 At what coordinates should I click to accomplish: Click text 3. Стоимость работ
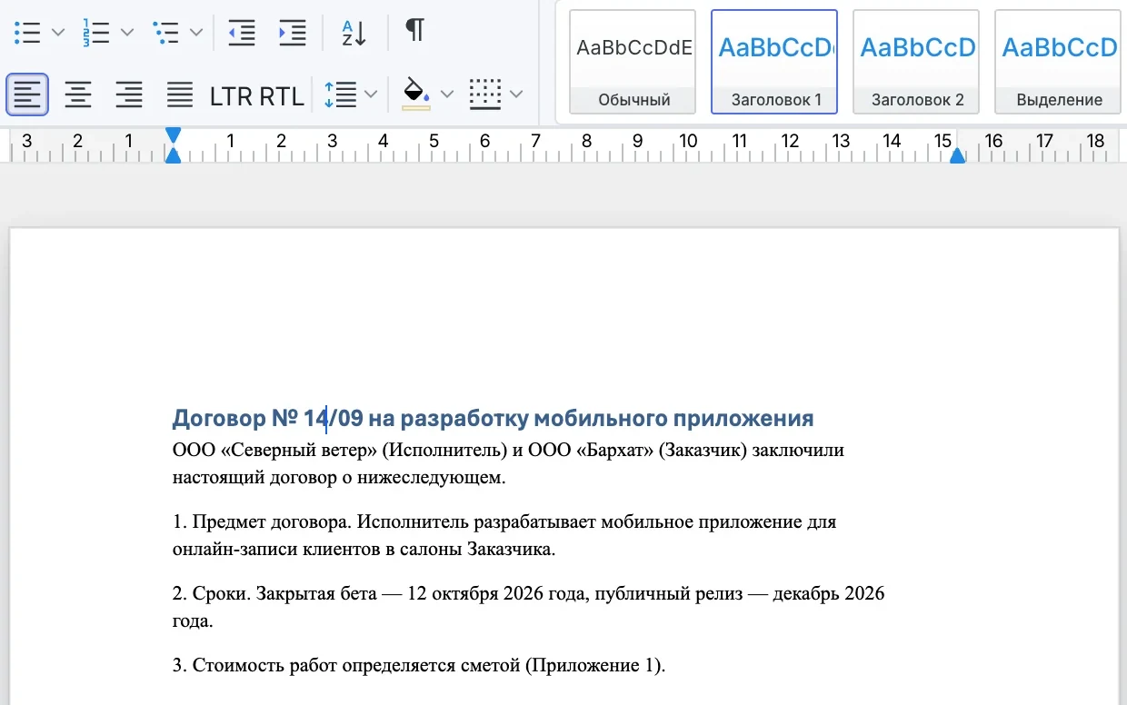(x=254, y=666)
